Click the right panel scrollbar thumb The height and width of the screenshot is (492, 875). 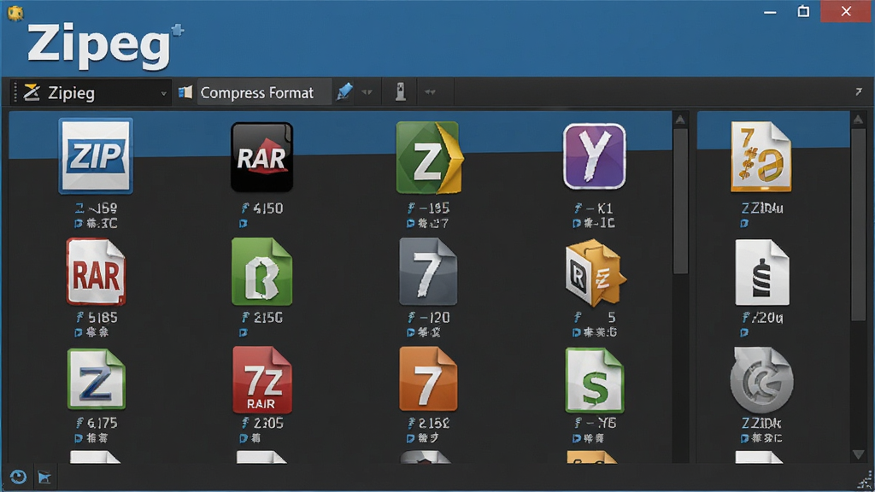tap(858, 225)
